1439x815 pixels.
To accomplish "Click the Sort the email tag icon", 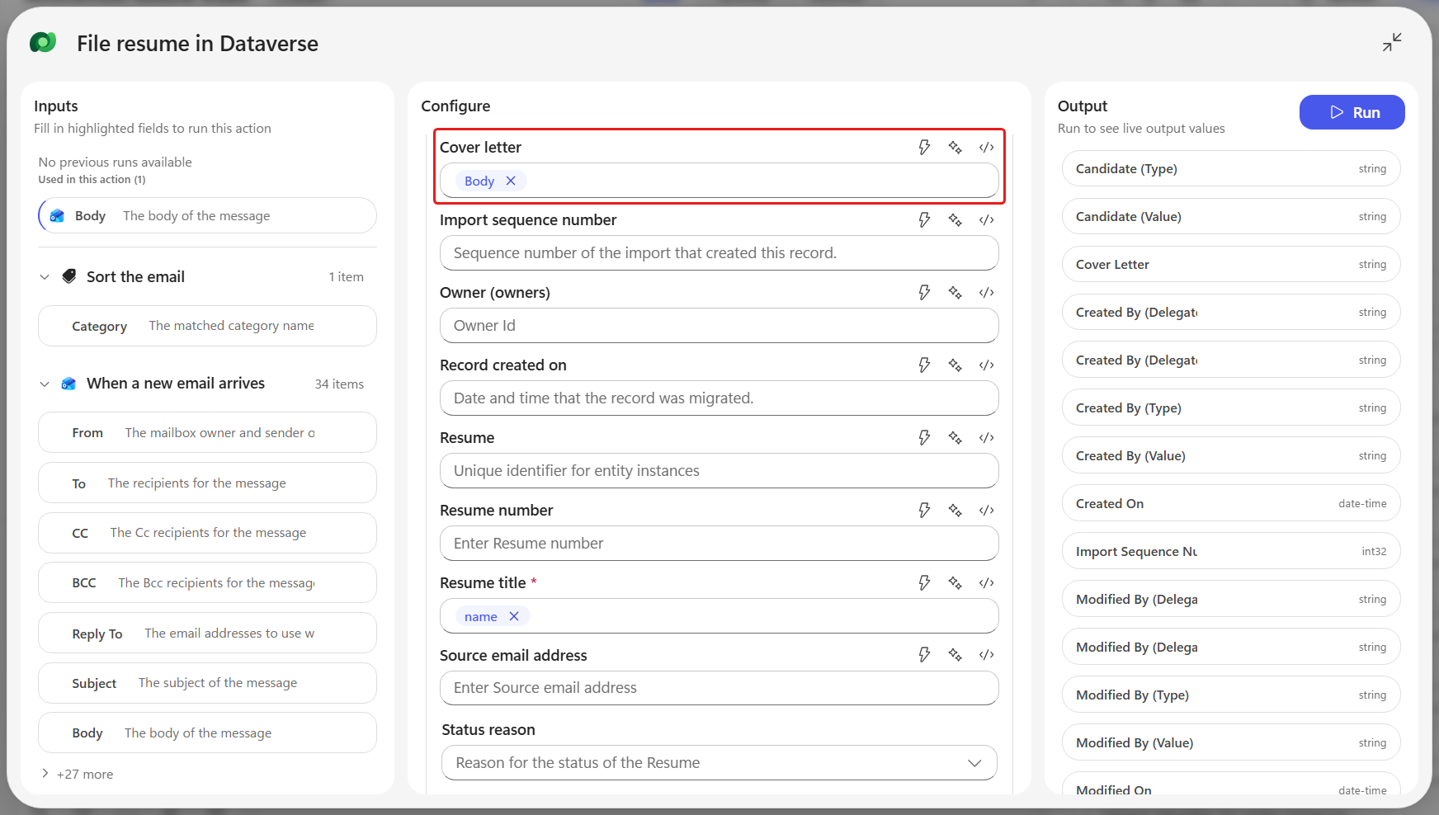I will [69, 276].
